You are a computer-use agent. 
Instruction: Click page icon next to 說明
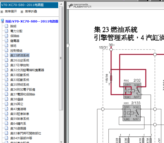click(7, 26)
